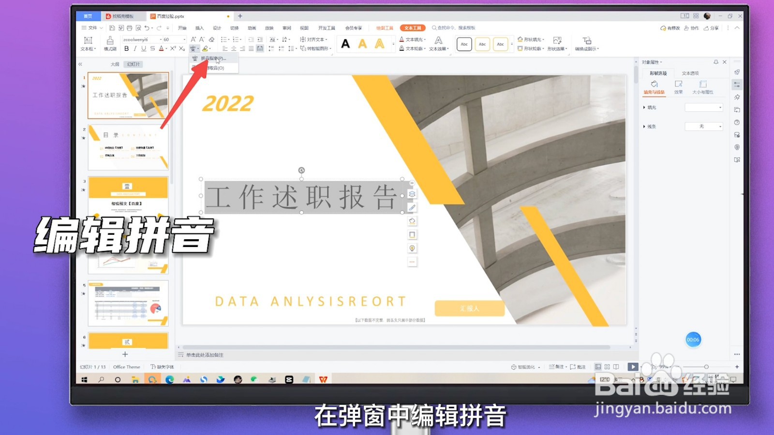
Task: Expand 形状填充 dropdown
Action: 544,40
